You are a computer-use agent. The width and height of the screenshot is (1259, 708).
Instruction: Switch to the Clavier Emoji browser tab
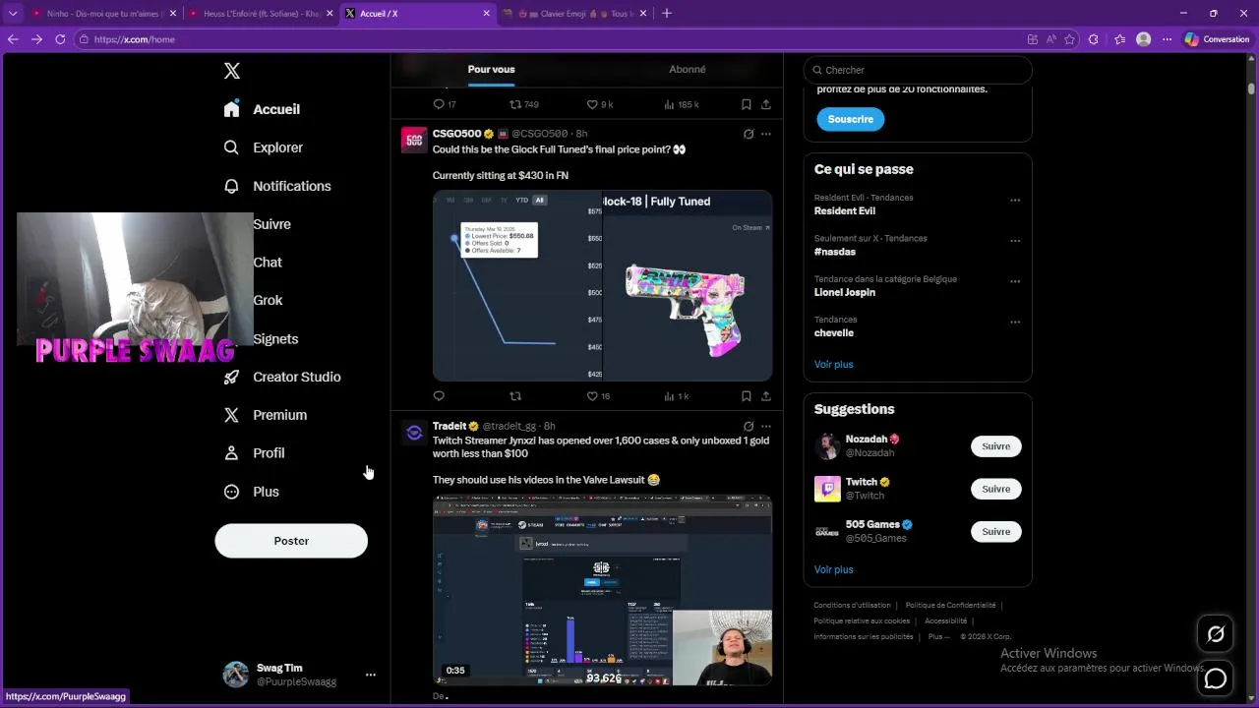click(574, 14)
